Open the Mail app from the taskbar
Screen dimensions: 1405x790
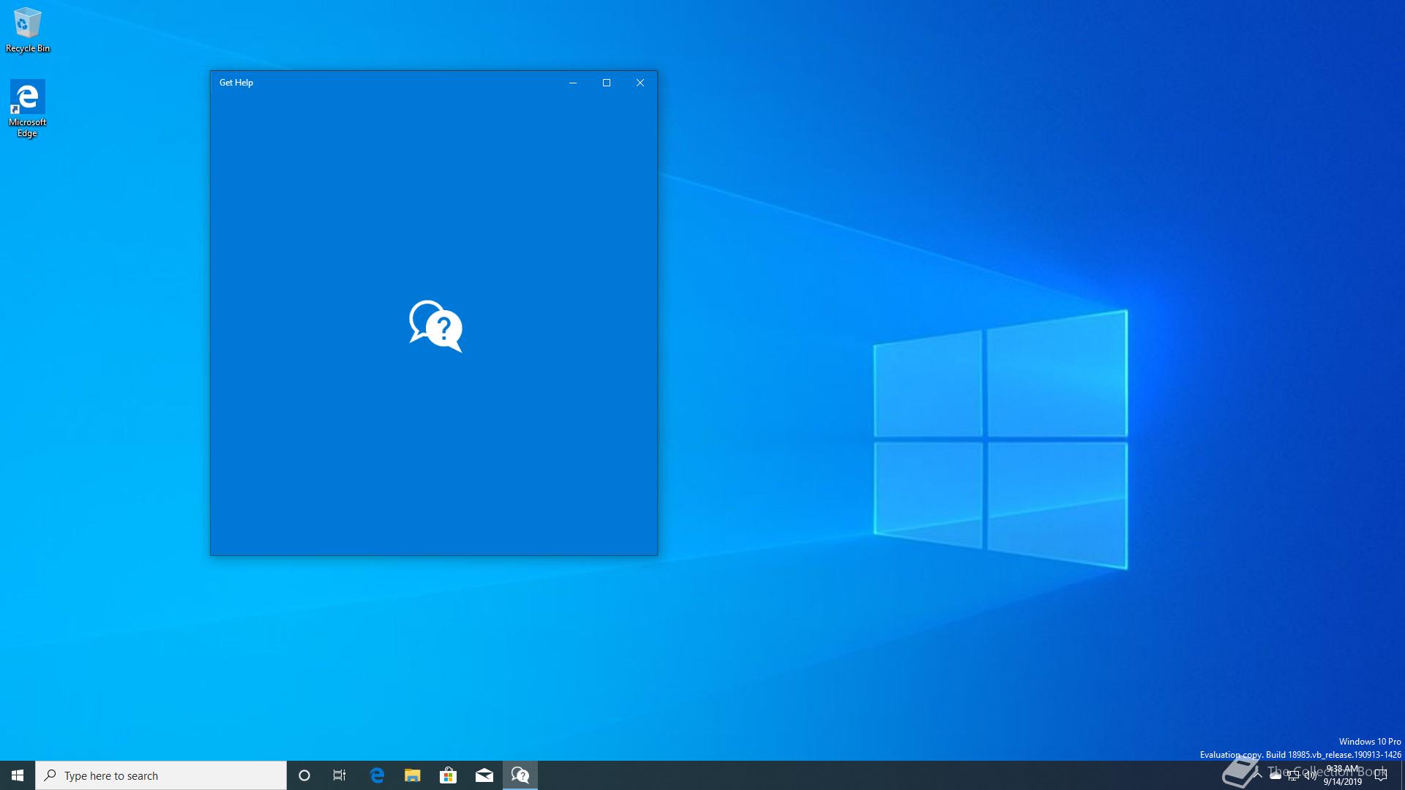coord(484,775)
